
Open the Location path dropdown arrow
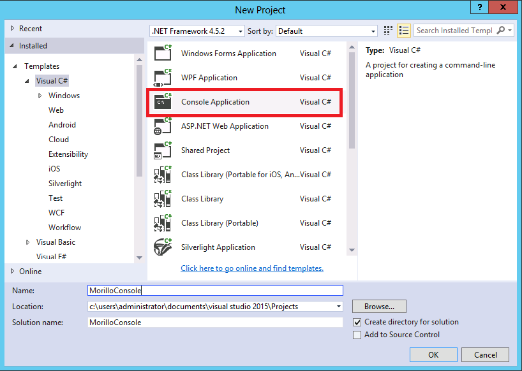[339, 306]
